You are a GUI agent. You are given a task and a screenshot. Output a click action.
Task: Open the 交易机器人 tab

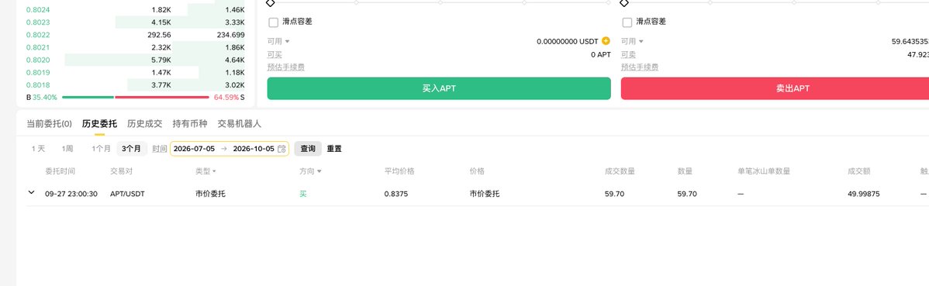pyautogui.click(x=240, y=124)
